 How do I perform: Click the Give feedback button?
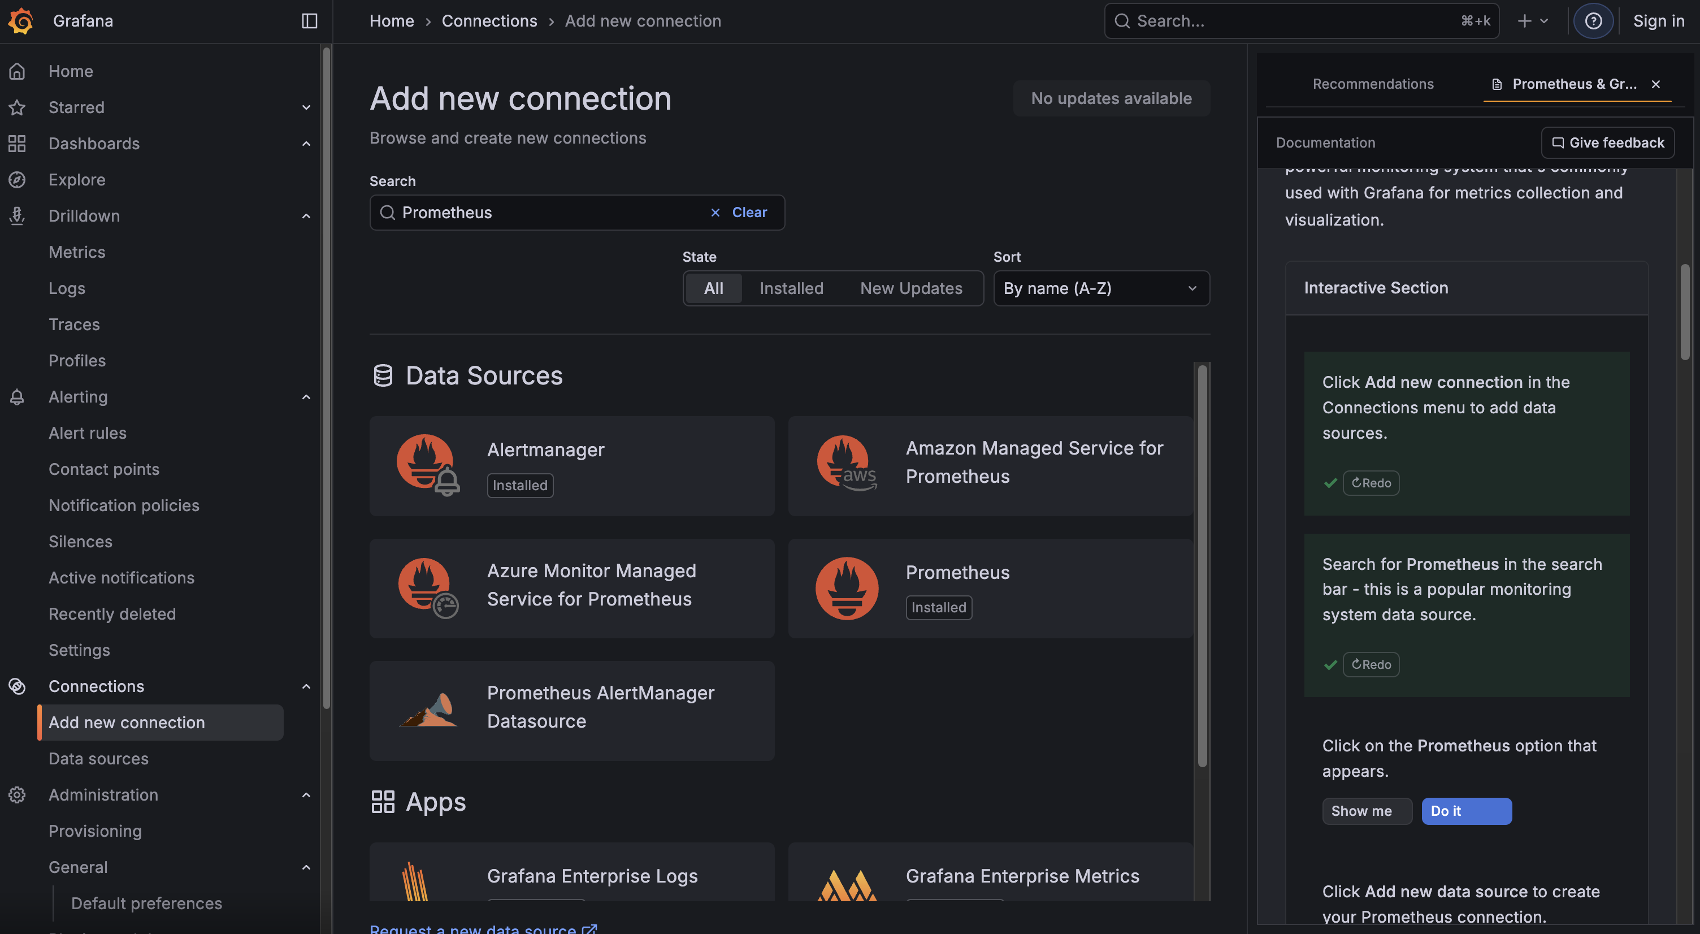coord(1608,142)
